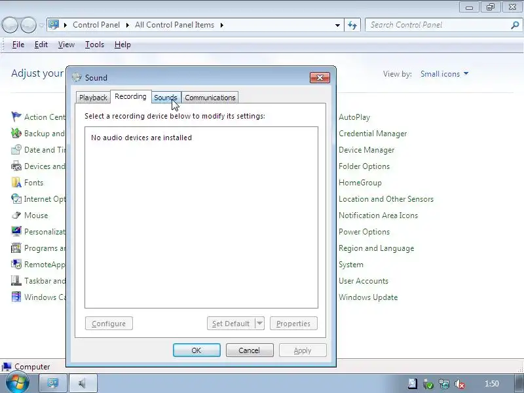Open the Sounds tab
Image resolution: width=524 pixels, height=393 pixels.
click(x=166, y=98)
